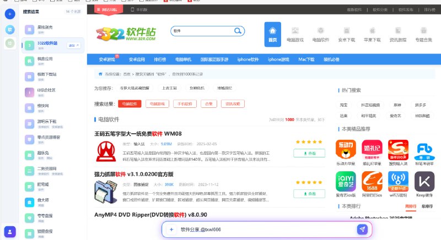Open 果核剥壳 in the search results list
441x240 pixels.
coord(53,30)
